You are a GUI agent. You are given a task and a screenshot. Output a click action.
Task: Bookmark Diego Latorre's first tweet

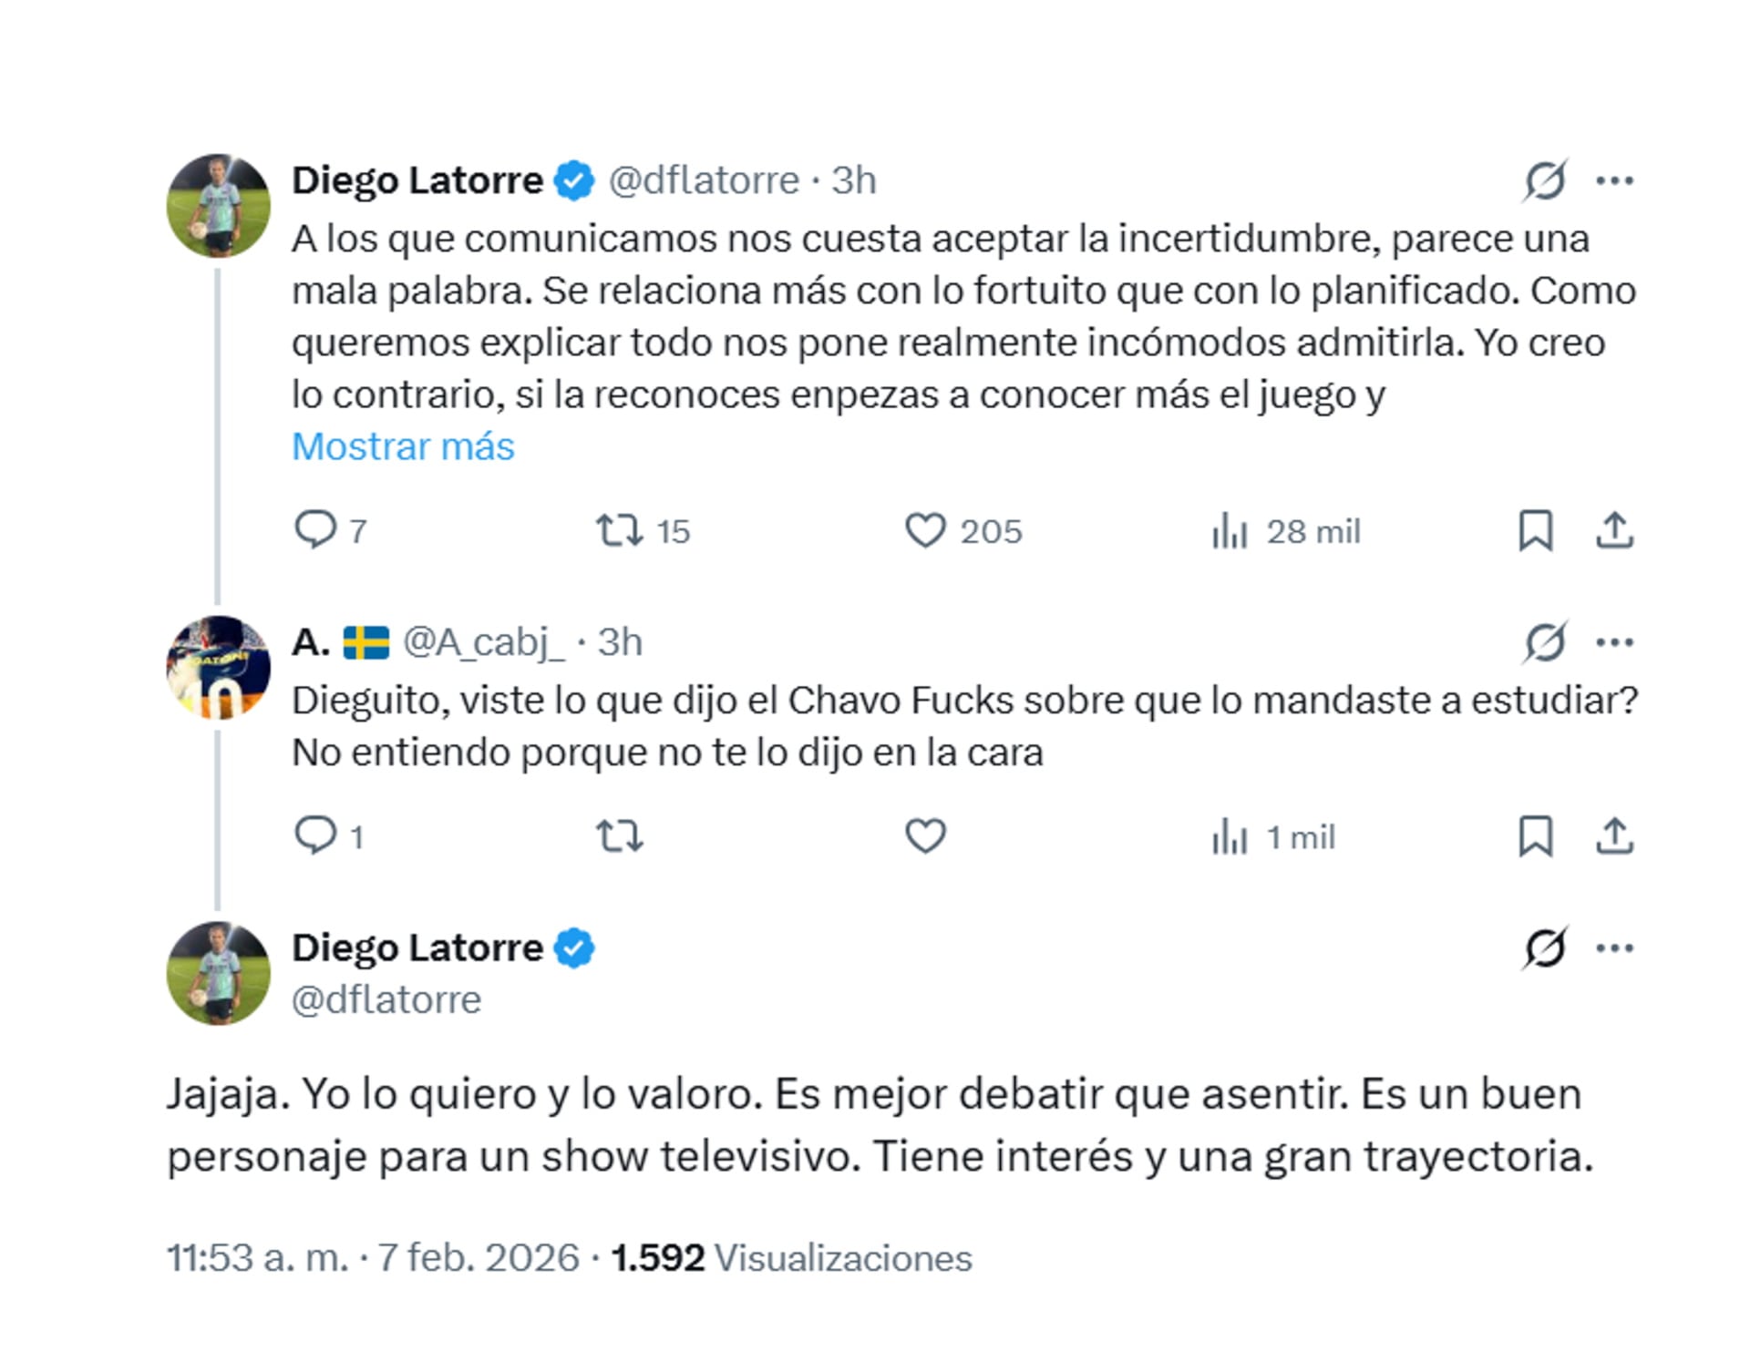1536,530
